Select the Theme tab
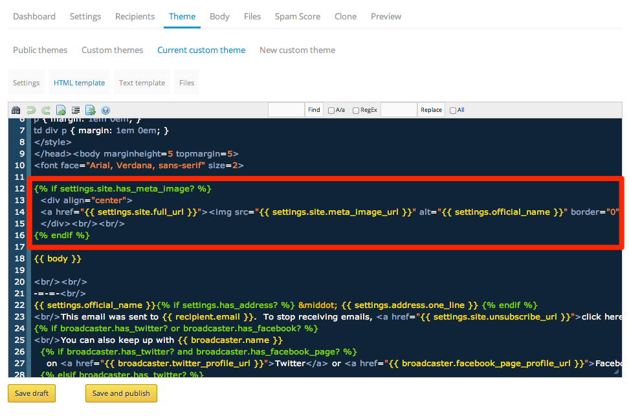Screen dimensions: 629x416 [182, 16]
